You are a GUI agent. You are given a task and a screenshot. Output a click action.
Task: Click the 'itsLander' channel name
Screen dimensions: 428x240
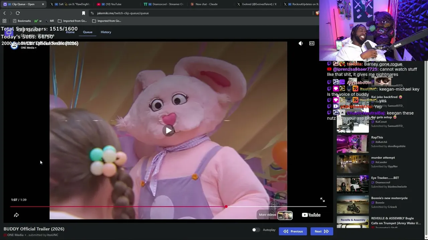(x=381, y=162)
